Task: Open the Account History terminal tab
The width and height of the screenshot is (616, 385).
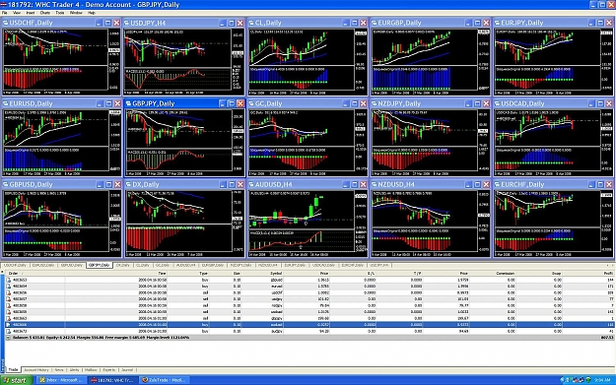Action: pos(36,369)
